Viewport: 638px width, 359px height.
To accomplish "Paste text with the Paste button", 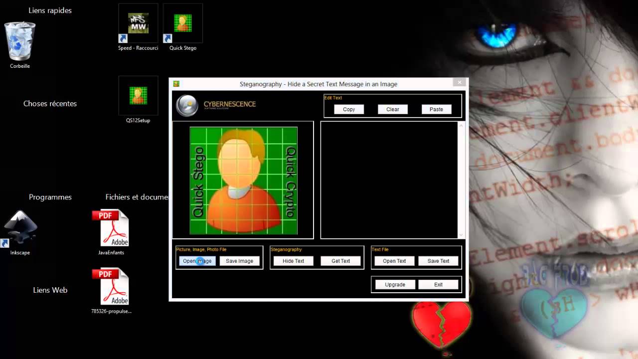I will (x=436, y=109).
